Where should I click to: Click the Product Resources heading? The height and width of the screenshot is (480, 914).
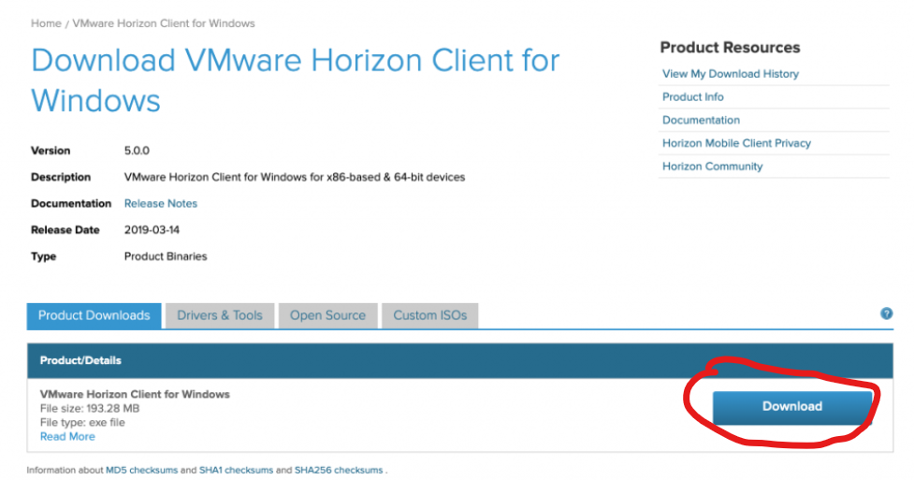(731, 47)
